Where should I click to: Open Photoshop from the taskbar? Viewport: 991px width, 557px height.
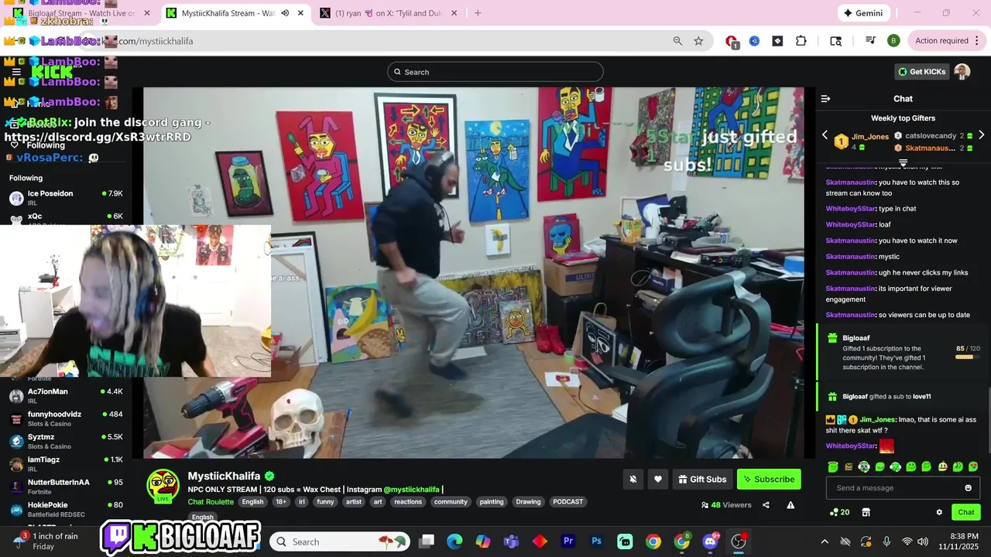596,542
